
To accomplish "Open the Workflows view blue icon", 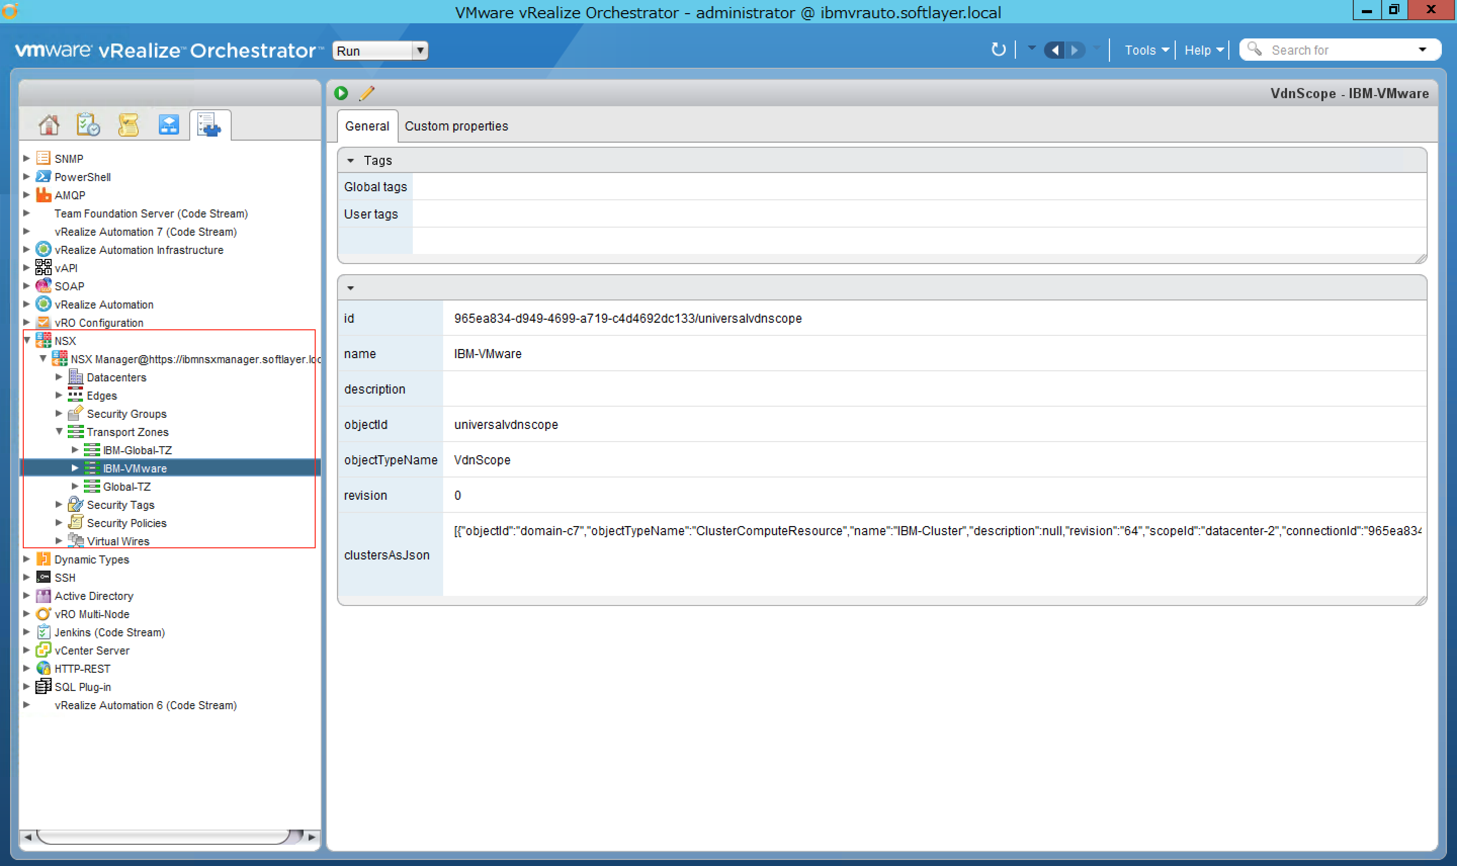I will 168,125.
